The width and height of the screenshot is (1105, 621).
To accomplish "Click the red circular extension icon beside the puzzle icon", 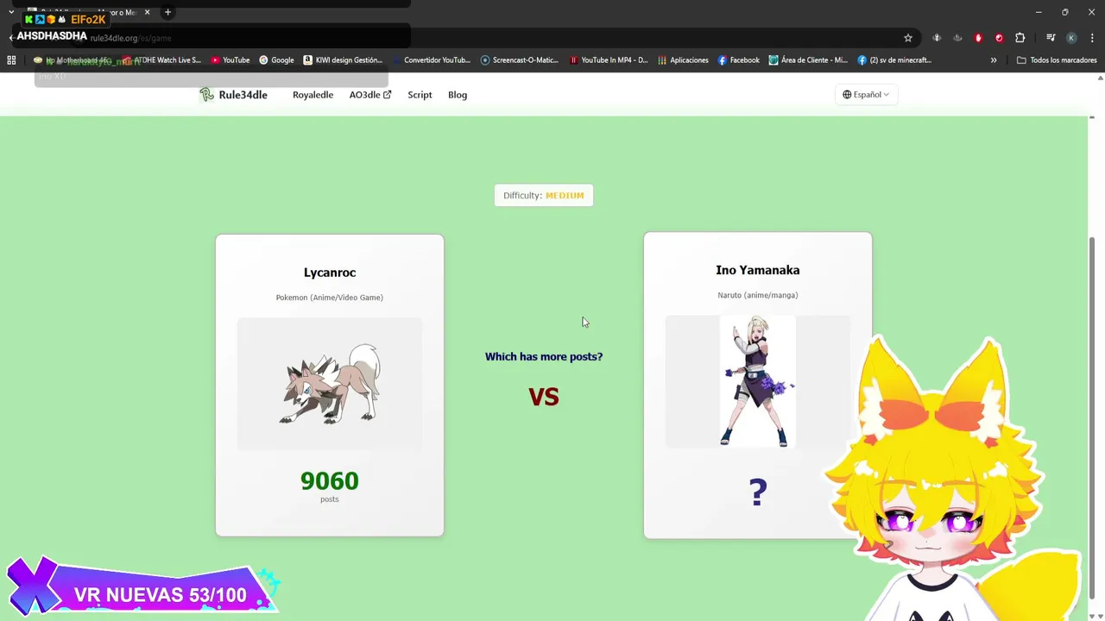I will coord(999,38).
